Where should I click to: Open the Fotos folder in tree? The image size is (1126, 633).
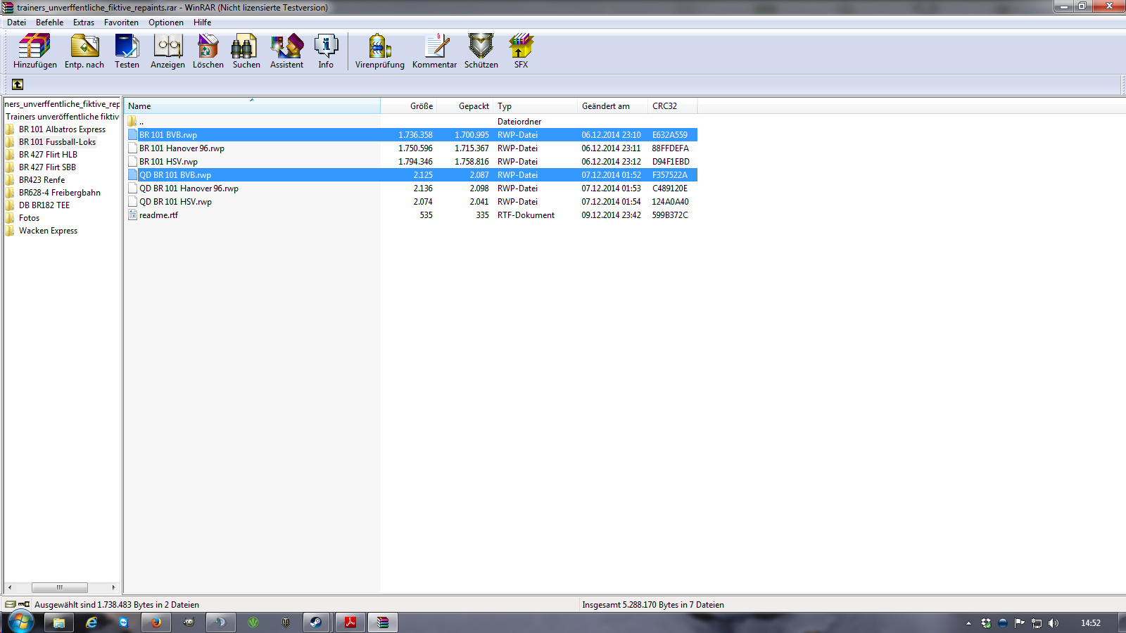click(x=29, y=218)
